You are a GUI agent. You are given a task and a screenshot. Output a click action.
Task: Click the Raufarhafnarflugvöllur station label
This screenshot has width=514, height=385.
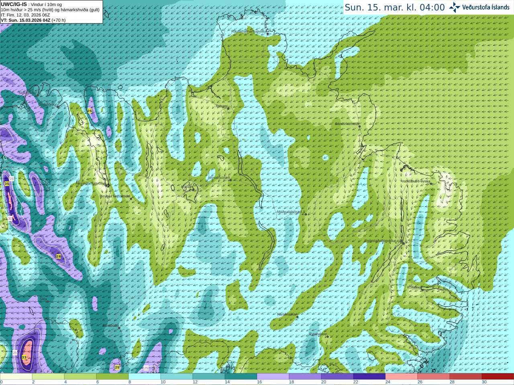(249, 31)
